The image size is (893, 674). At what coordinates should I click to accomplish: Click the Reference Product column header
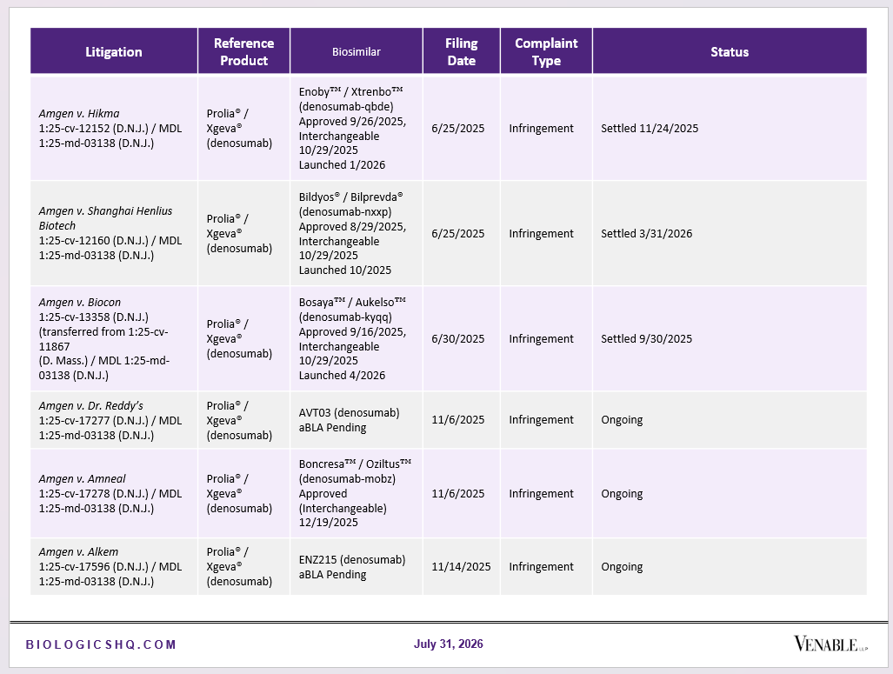(243, 51)
